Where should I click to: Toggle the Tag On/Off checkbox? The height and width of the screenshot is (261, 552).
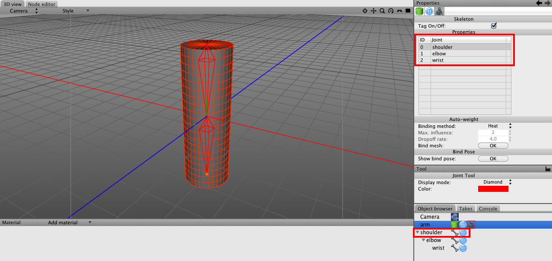pos(494,26)
